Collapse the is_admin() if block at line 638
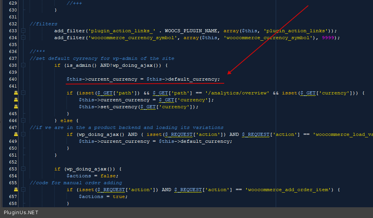Image resolution: width=373 pixels, height=218 pixels. pos(23,65)
